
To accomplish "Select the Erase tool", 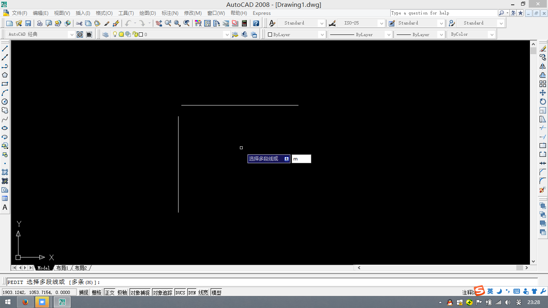I will 543,49.
